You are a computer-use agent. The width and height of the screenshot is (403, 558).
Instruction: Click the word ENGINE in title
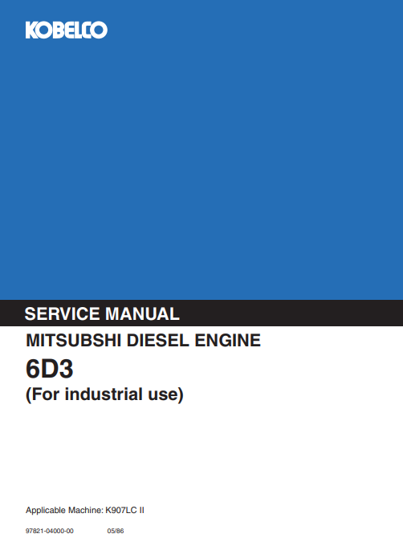pyautogui.click(x=228, y=340)
